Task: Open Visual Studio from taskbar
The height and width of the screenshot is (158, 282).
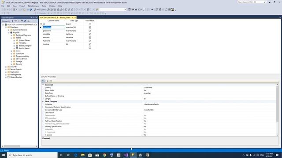Action: pyautogui.click(x=126, y=155)
